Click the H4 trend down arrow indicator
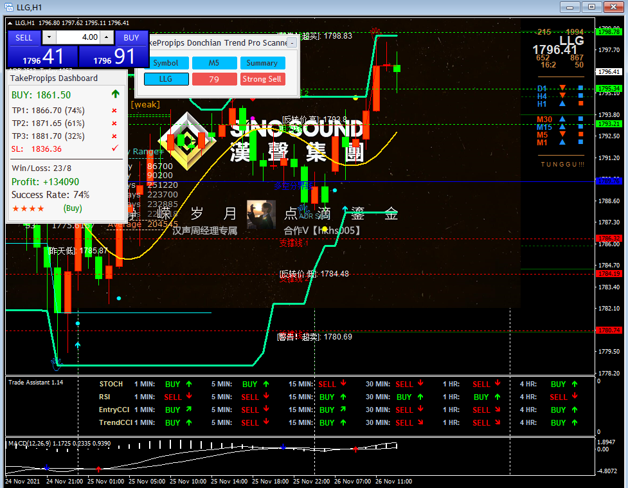 (562, 95)
